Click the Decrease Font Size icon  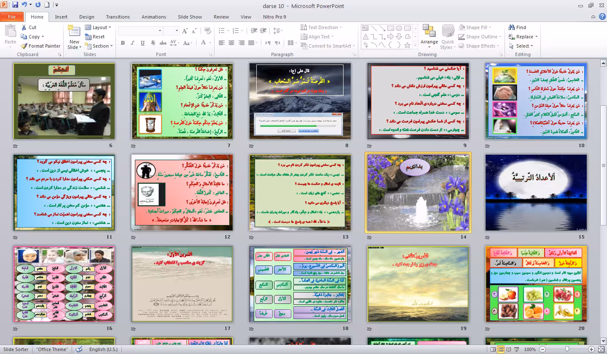[x=194, y=31]
